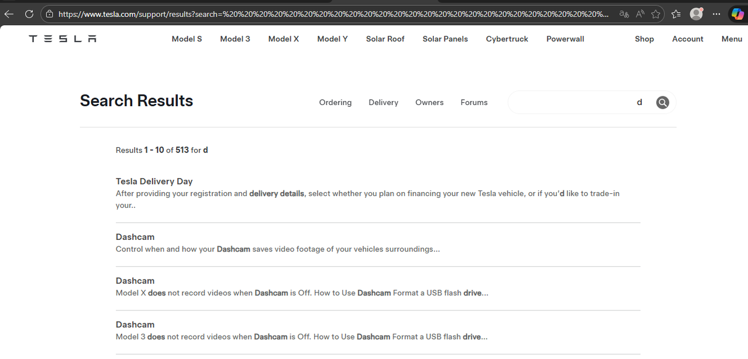Switch to the Forums tab

(x=474, y=103)
